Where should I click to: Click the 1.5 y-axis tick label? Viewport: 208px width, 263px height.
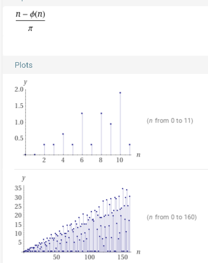click(19, 106)
